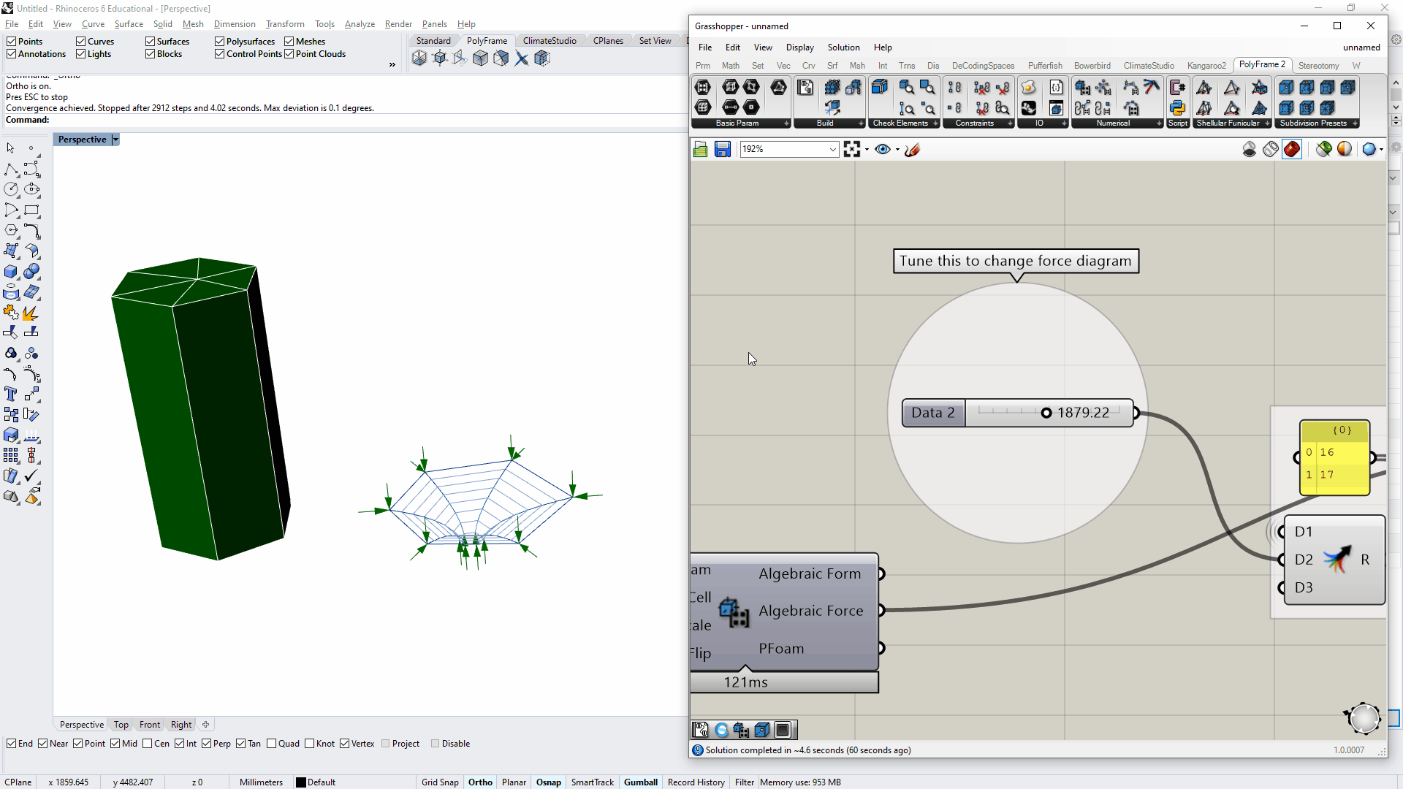Select the Sphere tool in Rhino sidebar
Viewport: 1403px width, 789px height.
(x=32, y=271)
